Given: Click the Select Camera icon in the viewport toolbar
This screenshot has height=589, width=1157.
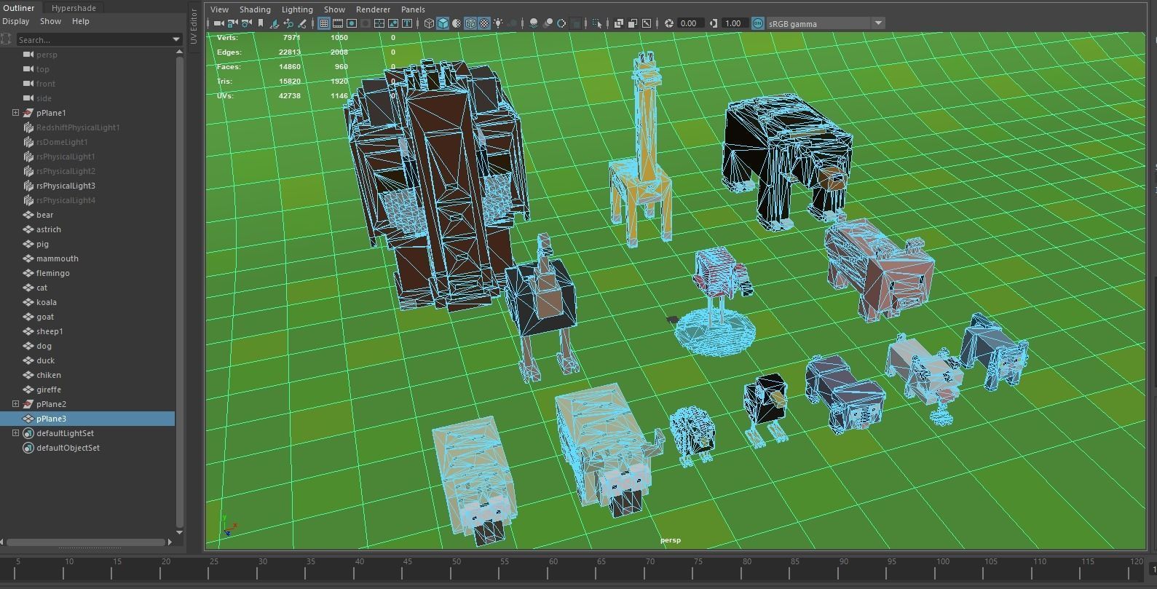Looking at the screenshot, I should tap(218, 23).
